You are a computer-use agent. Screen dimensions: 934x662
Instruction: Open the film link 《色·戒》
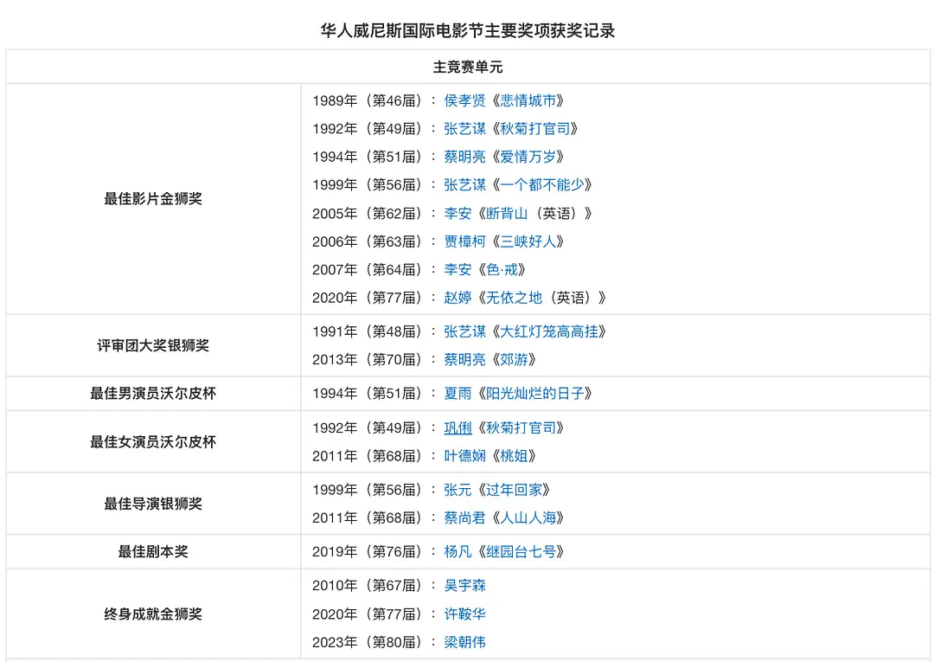(x=502, y=269)
